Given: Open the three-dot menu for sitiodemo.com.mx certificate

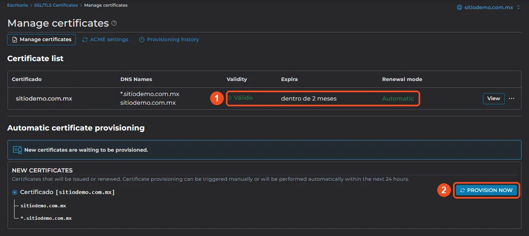Looking at the screenshot, I should (x=512, y=98).
